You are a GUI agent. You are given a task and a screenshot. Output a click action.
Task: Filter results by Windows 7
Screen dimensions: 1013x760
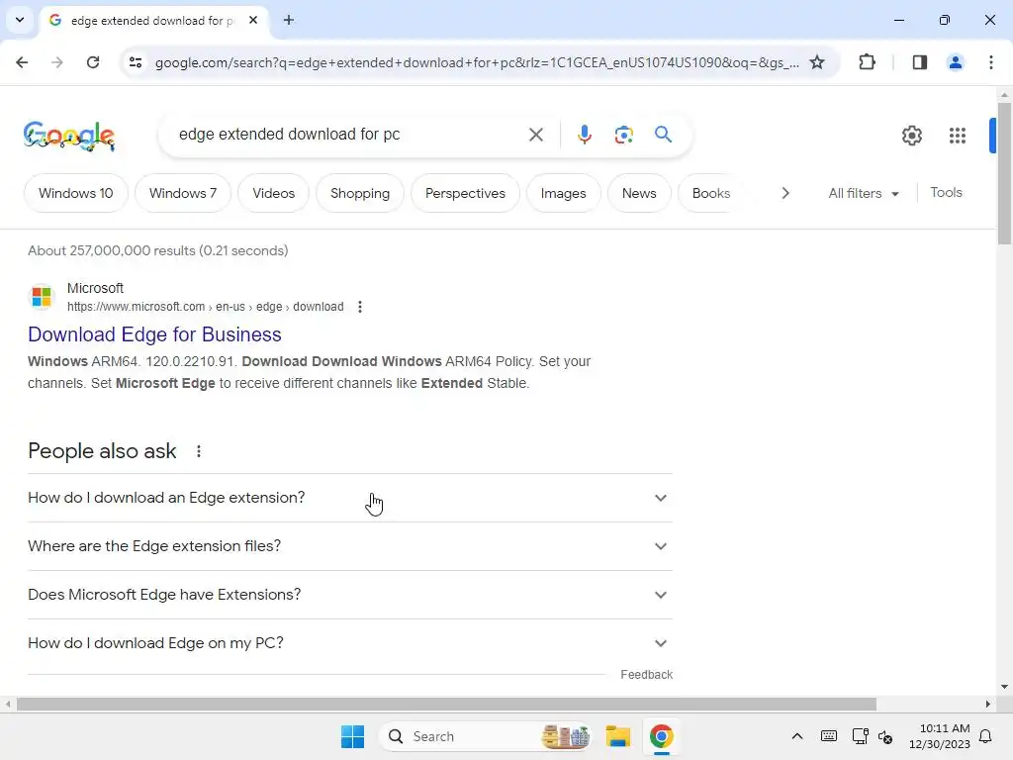183,193
